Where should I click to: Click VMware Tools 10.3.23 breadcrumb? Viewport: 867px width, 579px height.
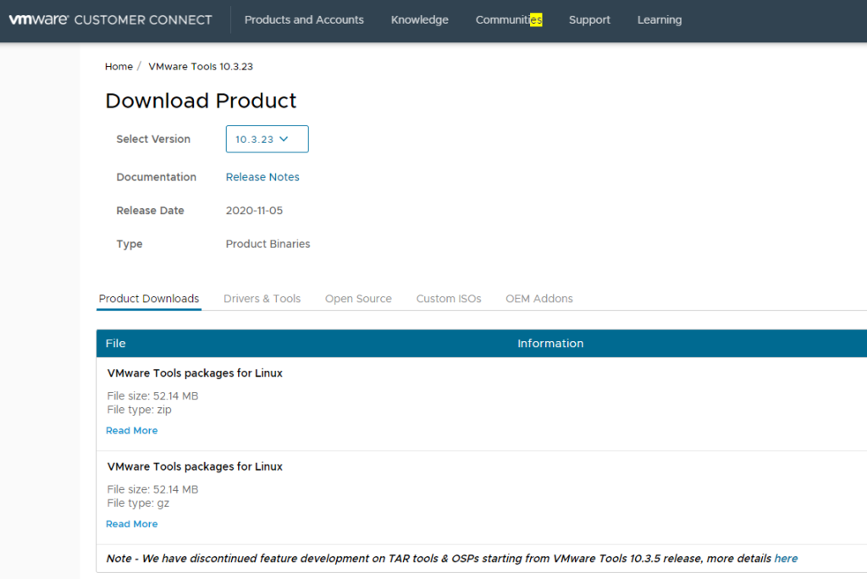(201, 66)
